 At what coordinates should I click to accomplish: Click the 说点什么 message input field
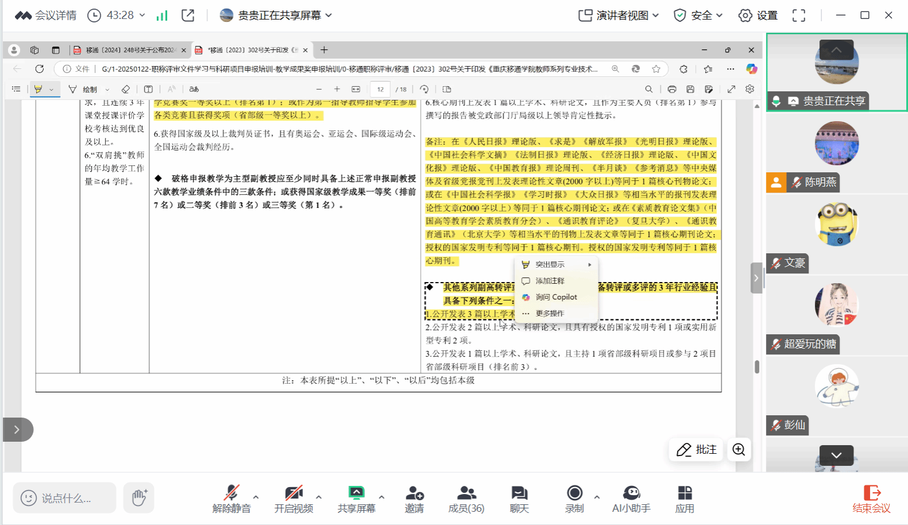coord(65,498)
